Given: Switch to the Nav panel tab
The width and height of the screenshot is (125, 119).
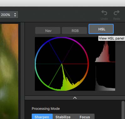Looking at the screenshot, I should coord(48,31).
